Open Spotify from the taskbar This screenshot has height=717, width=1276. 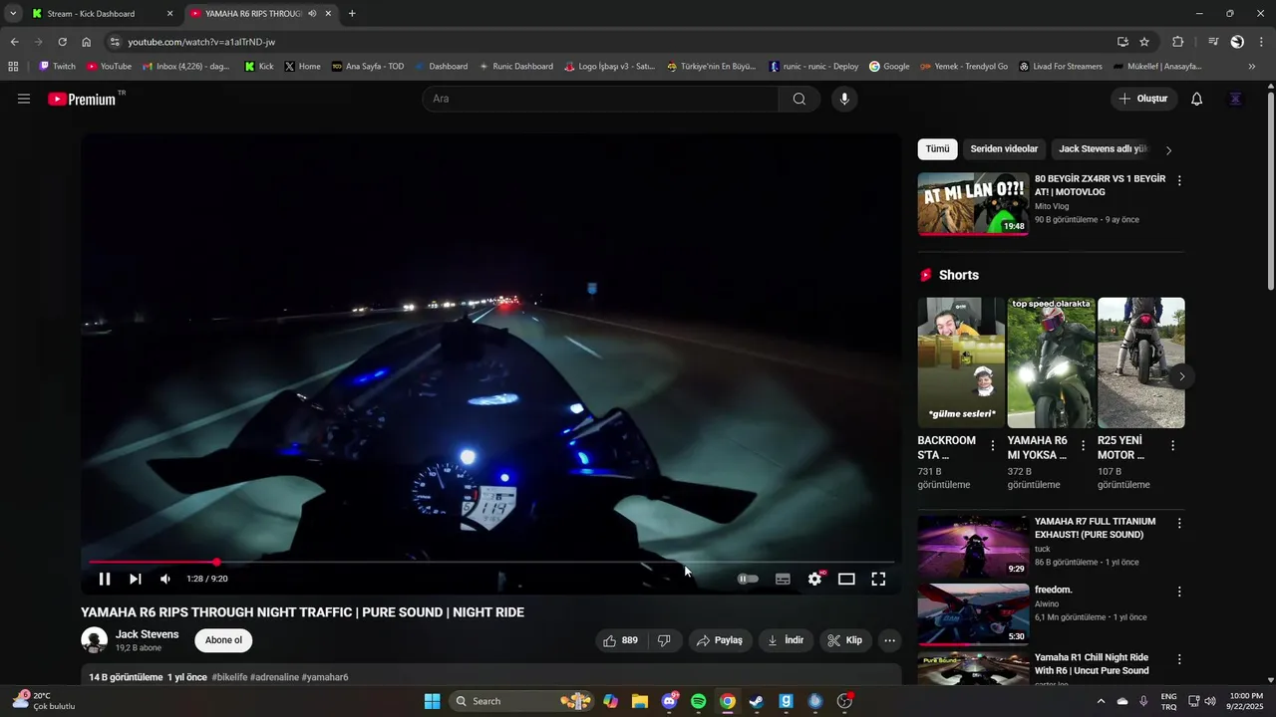(699, 701)
